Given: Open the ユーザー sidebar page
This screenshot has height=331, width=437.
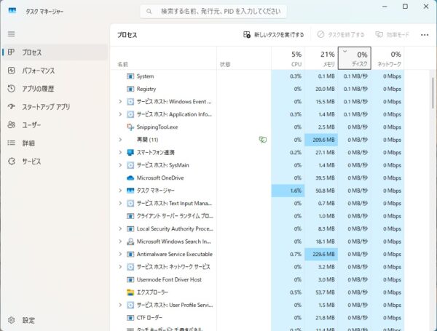Looking at the screenshot, I should coord(55,125).
